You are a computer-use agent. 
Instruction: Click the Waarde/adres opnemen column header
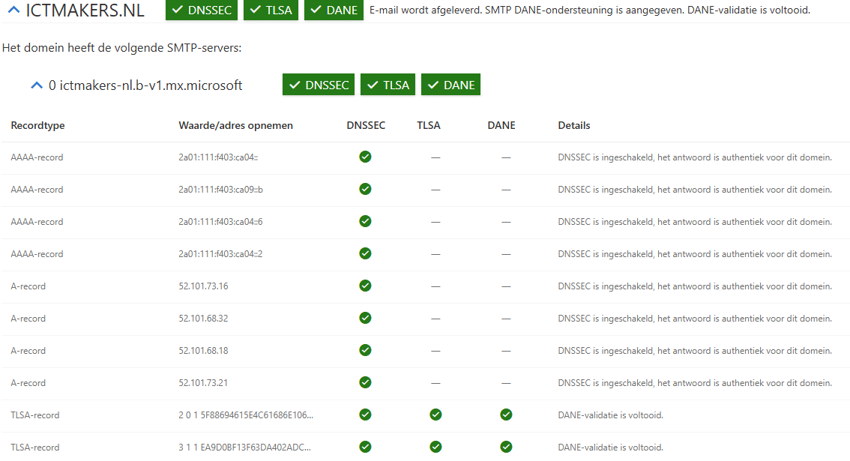235,125
